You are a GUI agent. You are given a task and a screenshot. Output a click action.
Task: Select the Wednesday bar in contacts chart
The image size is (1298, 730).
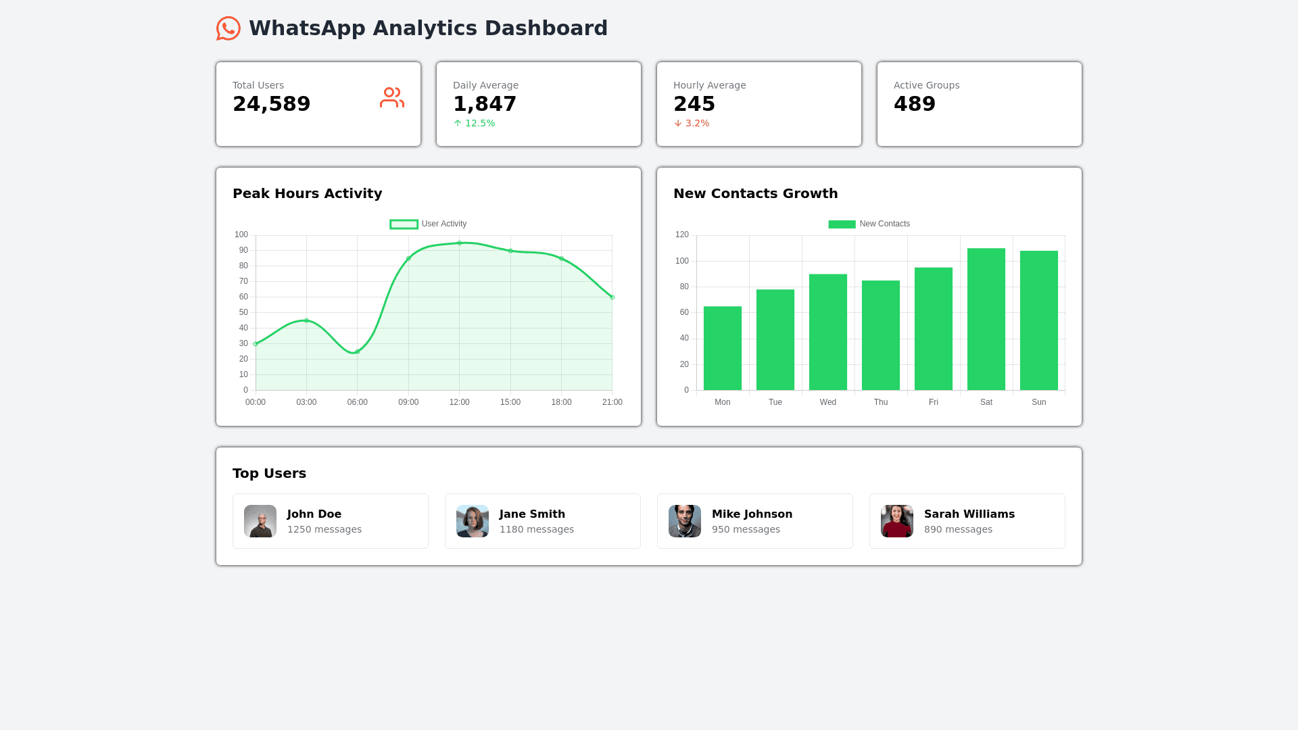827,332
